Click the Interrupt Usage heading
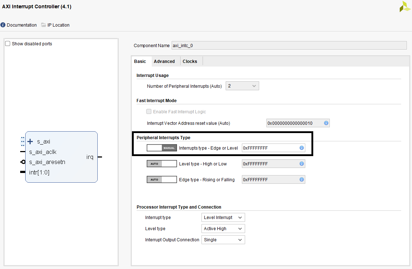Viewport: 412px width, 269px height. 153,76
